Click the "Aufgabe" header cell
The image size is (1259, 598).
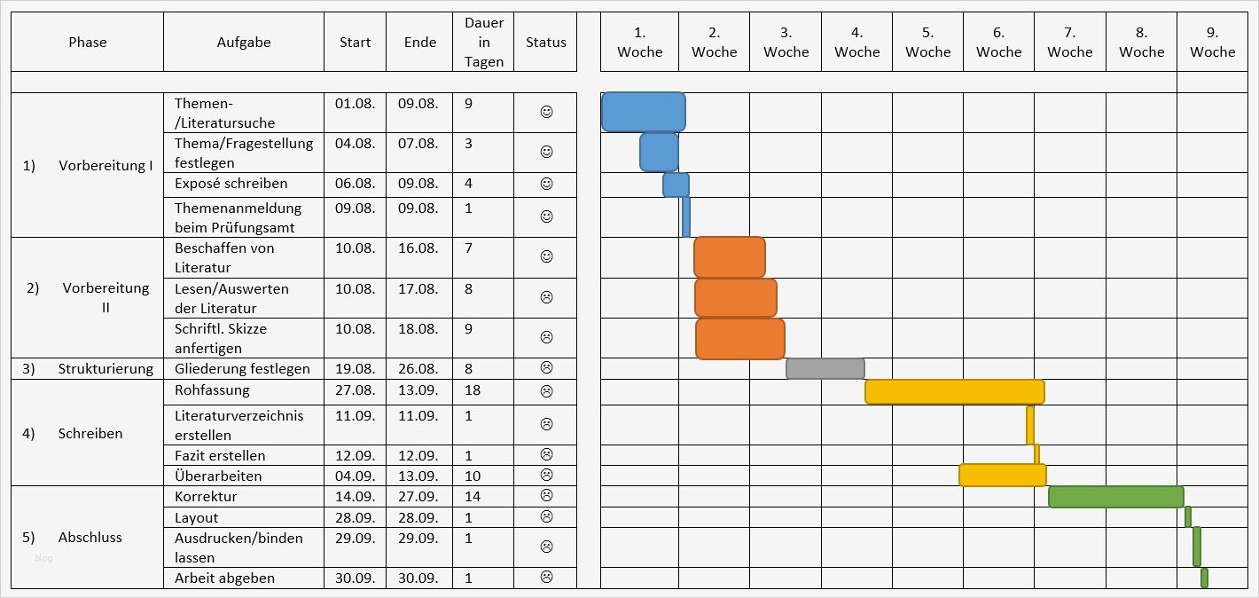coord(244,42)
